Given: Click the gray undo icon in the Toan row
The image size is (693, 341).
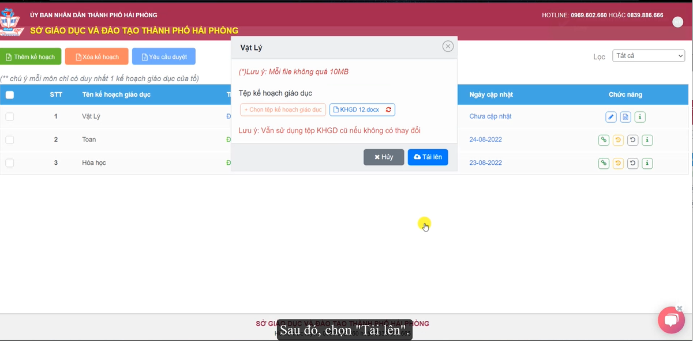Looking at the screenshot, I should (x=633, y=140).
